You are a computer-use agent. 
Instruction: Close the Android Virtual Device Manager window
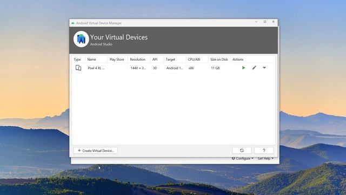coord(274,22)
